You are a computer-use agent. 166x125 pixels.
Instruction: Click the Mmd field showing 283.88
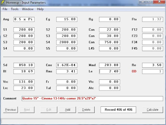[110, 65]
